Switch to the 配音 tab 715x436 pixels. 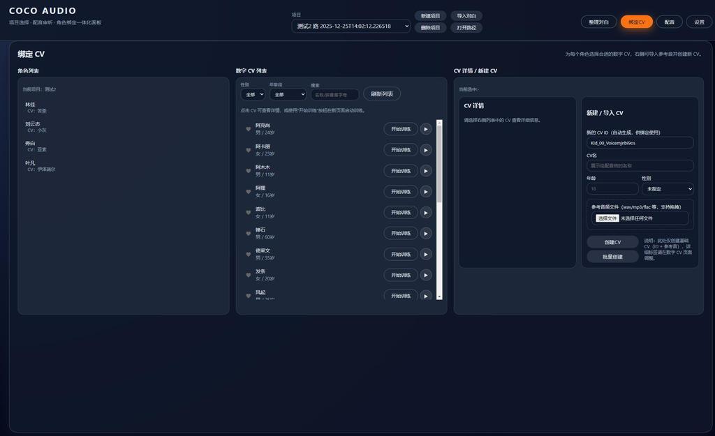click(x=670, y=22)
